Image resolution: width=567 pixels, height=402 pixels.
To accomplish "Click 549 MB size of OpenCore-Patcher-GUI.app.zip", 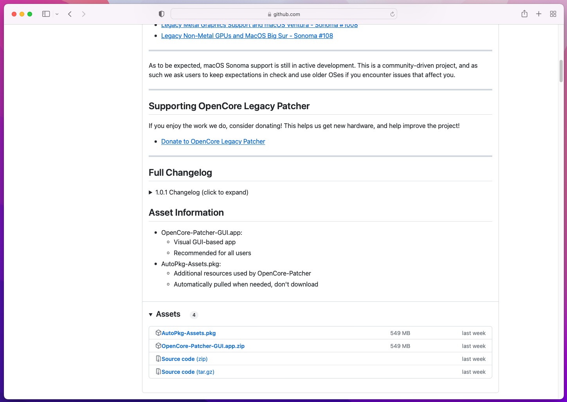I will pos(400,346).
